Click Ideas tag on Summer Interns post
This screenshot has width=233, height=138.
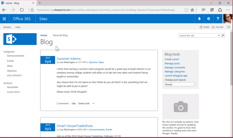(101, 62)
